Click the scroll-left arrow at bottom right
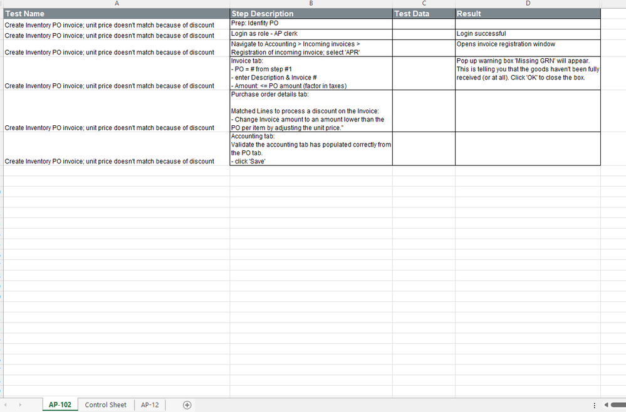The image size is (626, 412). (x=605, y=405)
